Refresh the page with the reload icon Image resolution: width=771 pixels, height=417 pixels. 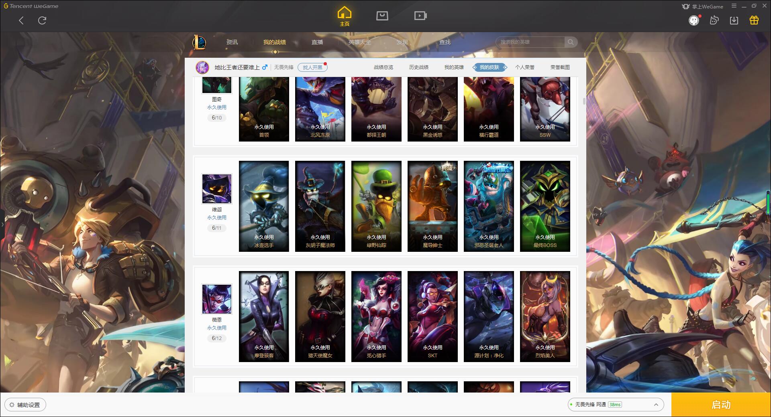point(42,20)
